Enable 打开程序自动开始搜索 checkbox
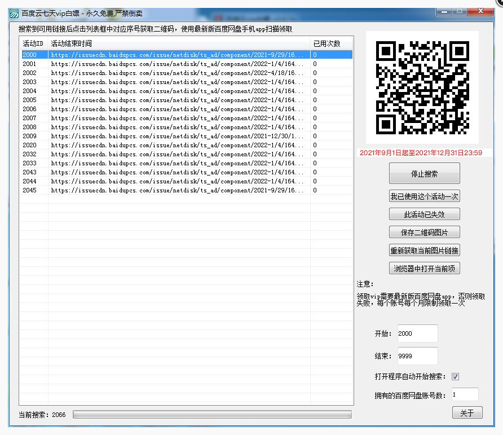The height and width of the screenshot is (435, 503). pyautogui.click(x=455, y=376)
